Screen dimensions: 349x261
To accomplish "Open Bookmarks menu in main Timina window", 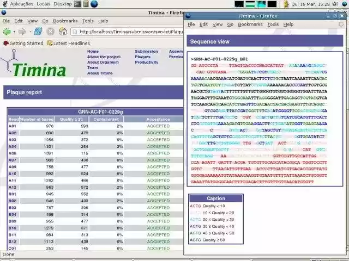I will point(65,21).
